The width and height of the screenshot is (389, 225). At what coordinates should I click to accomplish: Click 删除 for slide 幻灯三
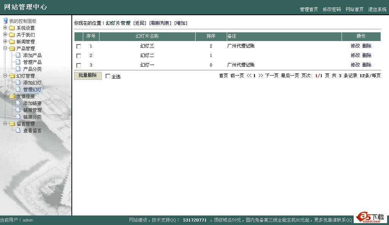click(367, 46)
